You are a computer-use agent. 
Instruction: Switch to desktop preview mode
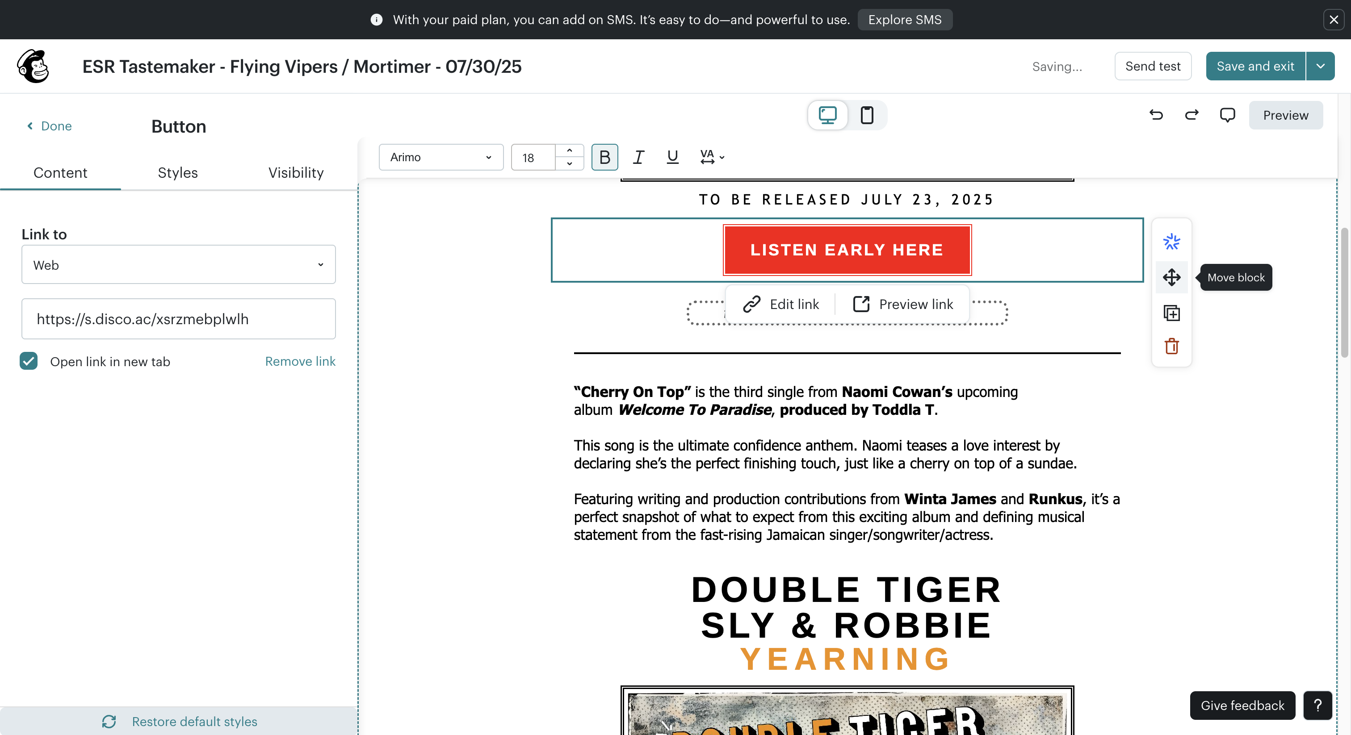tap(827, 115)
